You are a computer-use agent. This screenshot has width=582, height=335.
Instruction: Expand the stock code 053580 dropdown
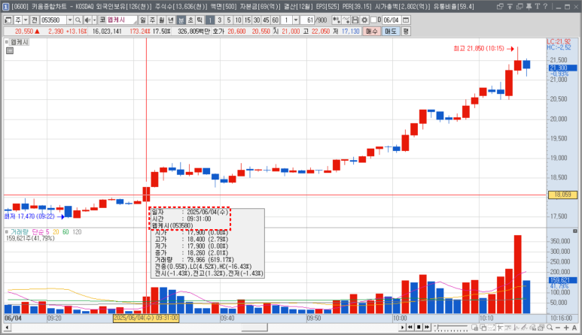(x=70, y=20)
